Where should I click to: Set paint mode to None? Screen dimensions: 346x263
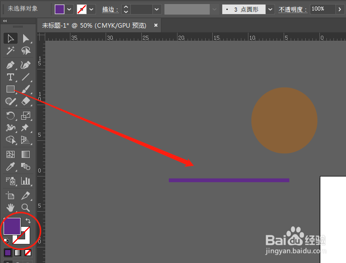(x=28, y=252)
